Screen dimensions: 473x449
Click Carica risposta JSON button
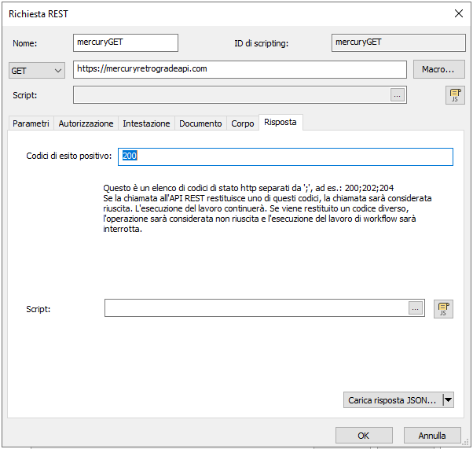[x=393, y=399]
